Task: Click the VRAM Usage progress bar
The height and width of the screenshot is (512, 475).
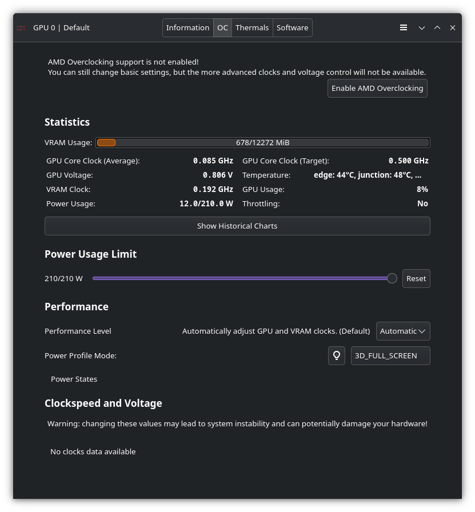Action: coord(263,142)
